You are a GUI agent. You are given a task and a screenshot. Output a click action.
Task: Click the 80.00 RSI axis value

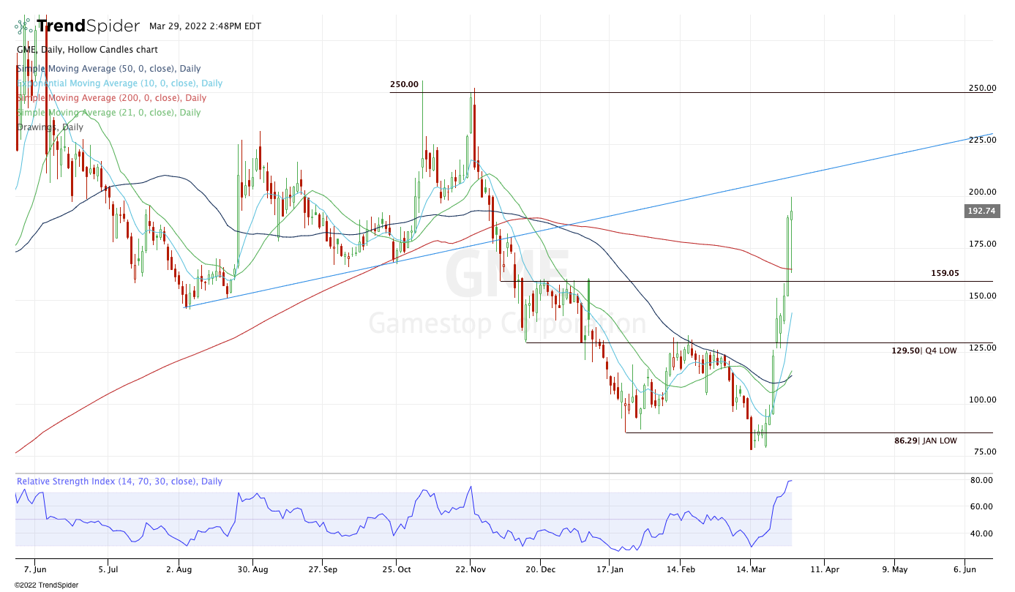click(981, 480)
